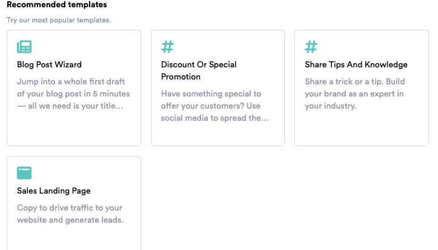The image size is (438, 250).
Task: Open the Sales Landing Page title
Action: click(x=54, y=191)
